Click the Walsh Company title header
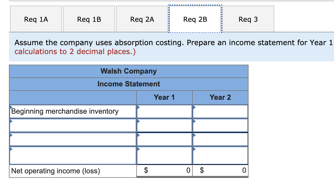The width and height of the screenshot is (334, 180). [x=128, y=71]
